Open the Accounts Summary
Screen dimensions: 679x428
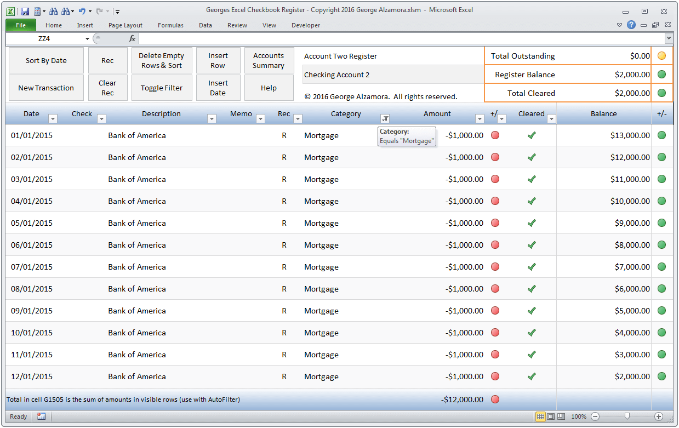click(x=269, y=59)
